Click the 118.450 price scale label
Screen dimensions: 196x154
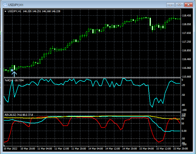coord(187,16)
